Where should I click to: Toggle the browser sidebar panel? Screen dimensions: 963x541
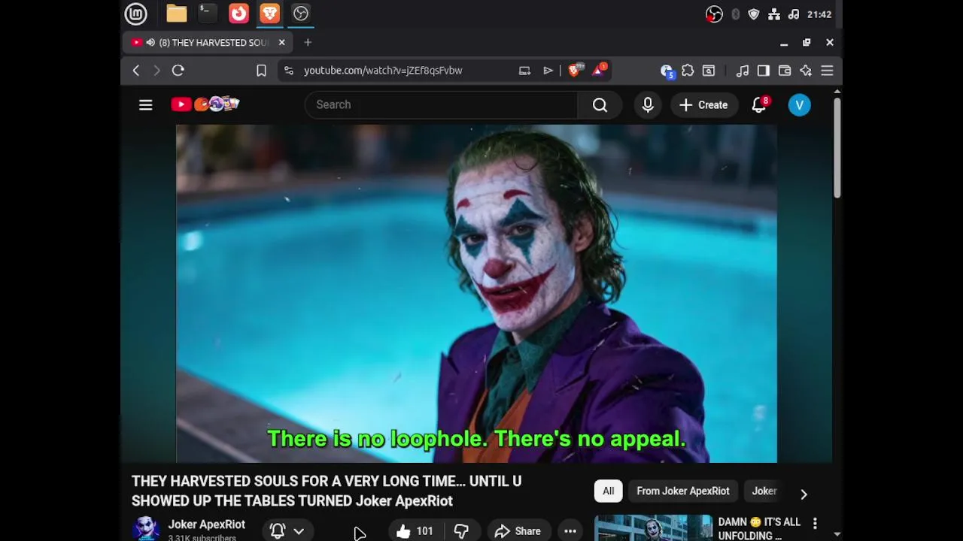coord(764,71)
